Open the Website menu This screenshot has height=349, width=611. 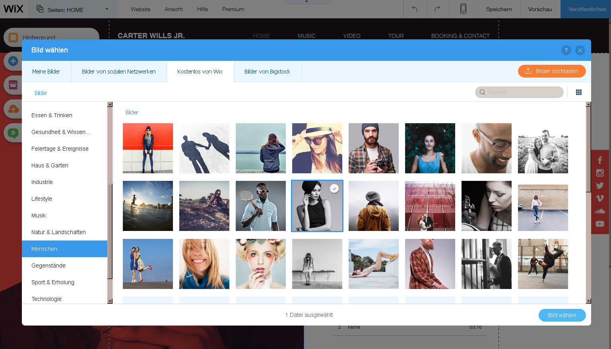pyautogui.click(x=140, y=9)
